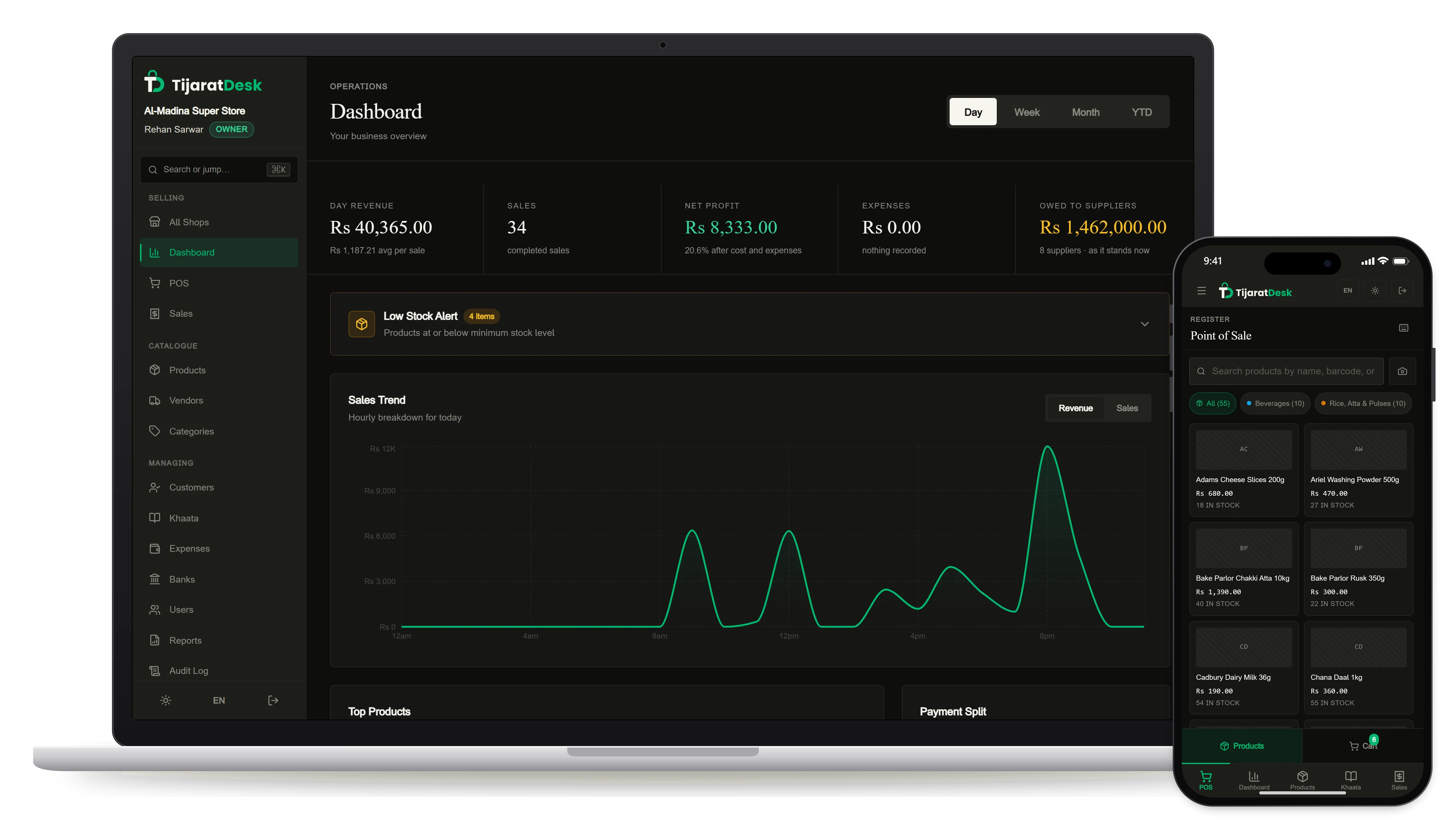This screenshot has width=1448, height=819.
Task: Change language EN in laptop sidebar
Action: tap(219, 700)
